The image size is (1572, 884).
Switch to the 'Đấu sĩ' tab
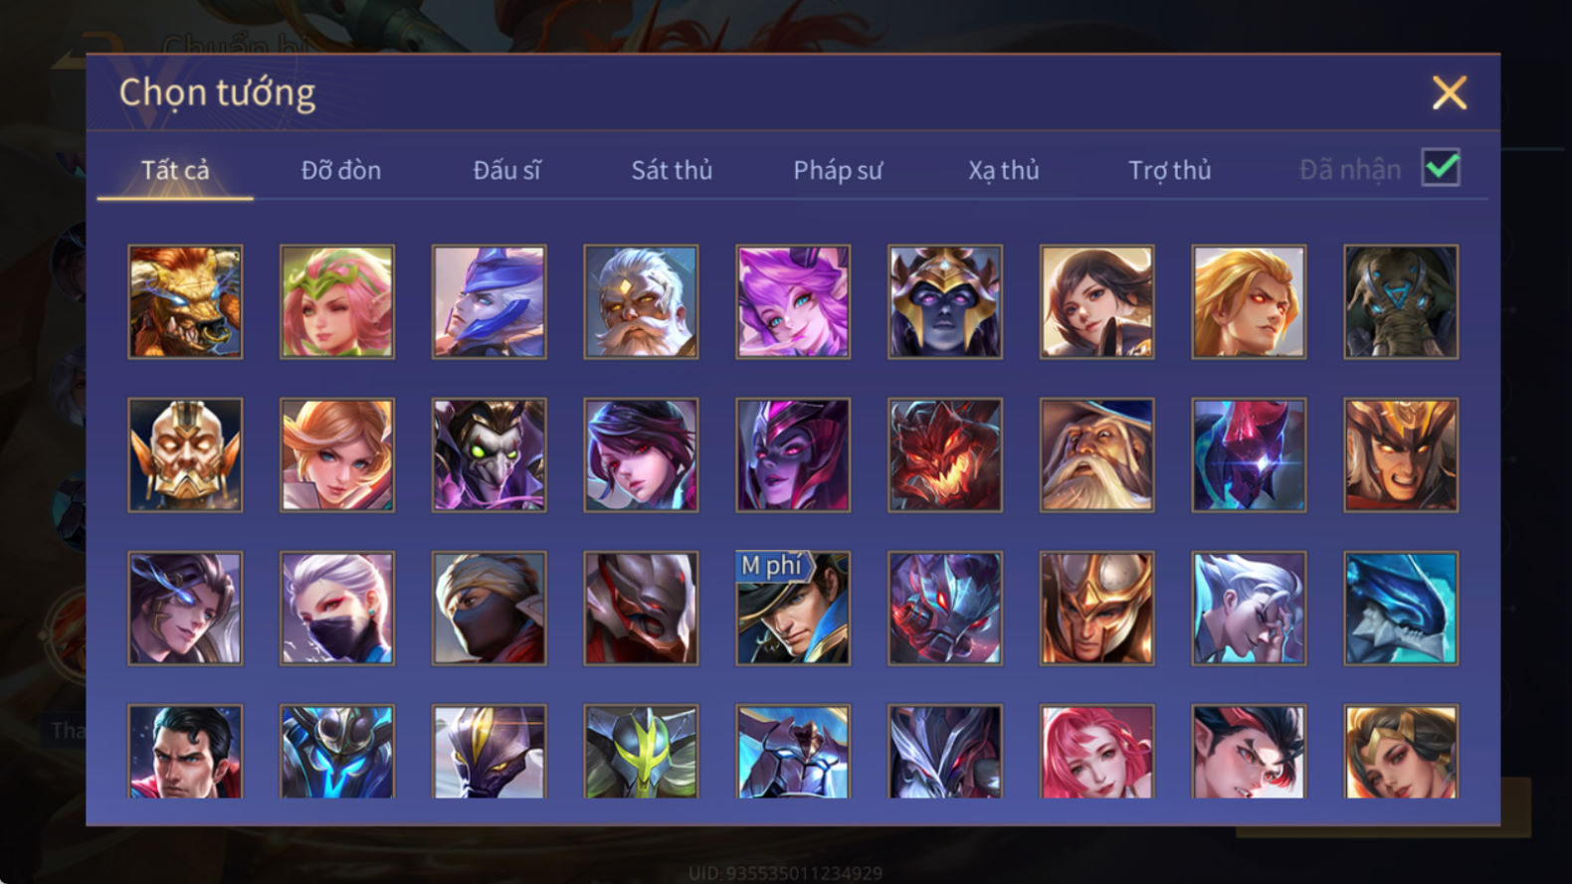tap(506, 170)
